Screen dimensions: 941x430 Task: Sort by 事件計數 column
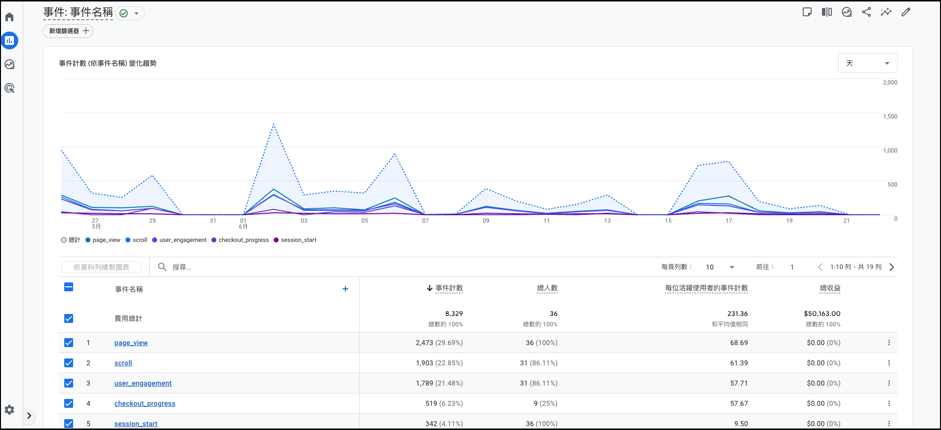pos(449,288)
